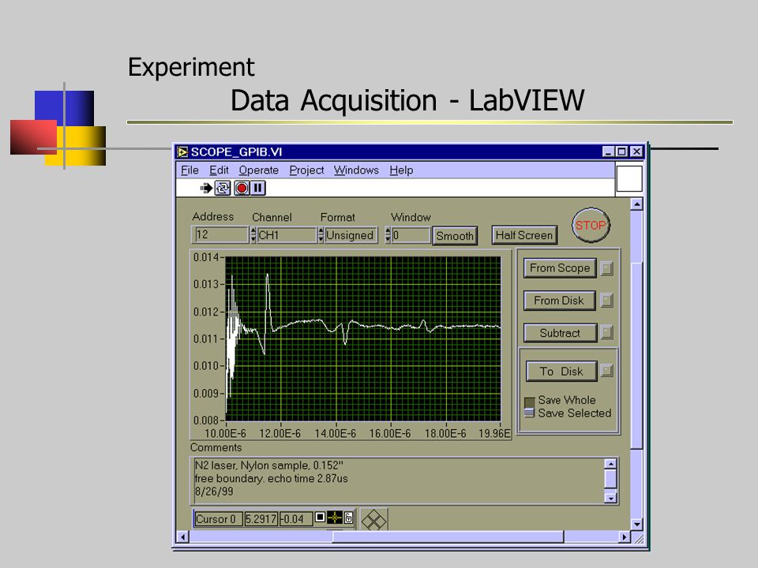
Task: Click the Comments box scroll up arrow
Action: click(x=611, y=464)
